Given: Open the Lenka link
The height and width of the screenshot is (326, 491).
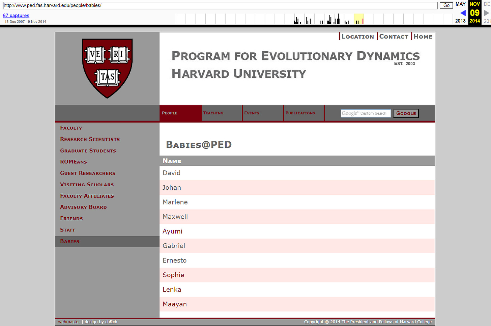Looking at the screenshot, I should tap(172, 290).
